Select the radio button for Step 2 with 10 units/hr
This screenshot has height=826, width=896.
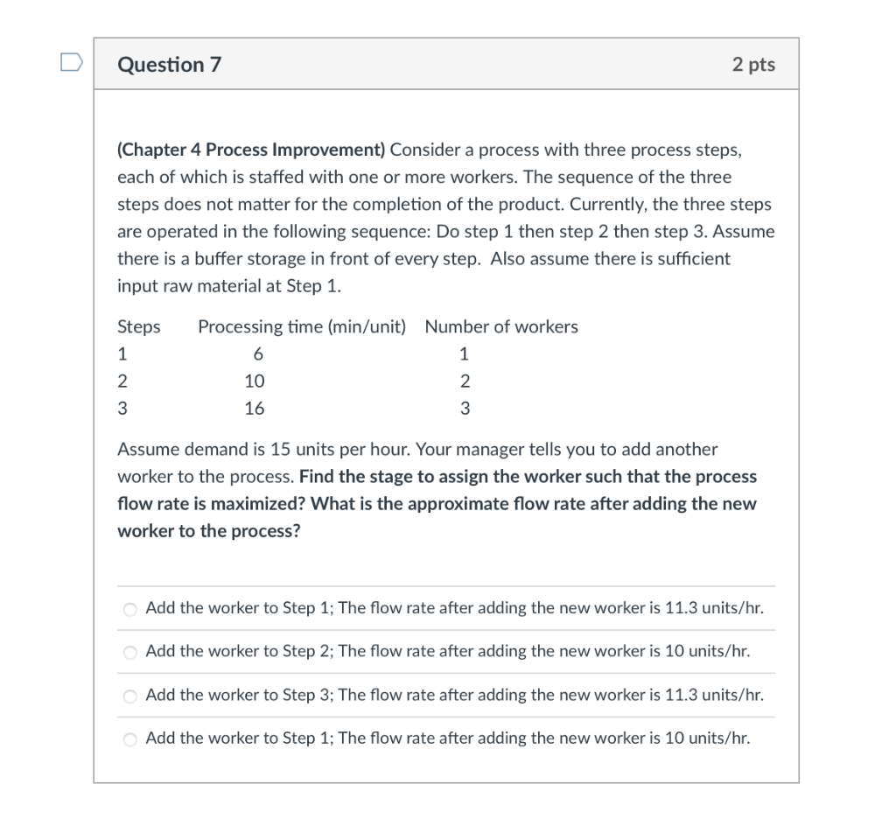click(129, 652)
